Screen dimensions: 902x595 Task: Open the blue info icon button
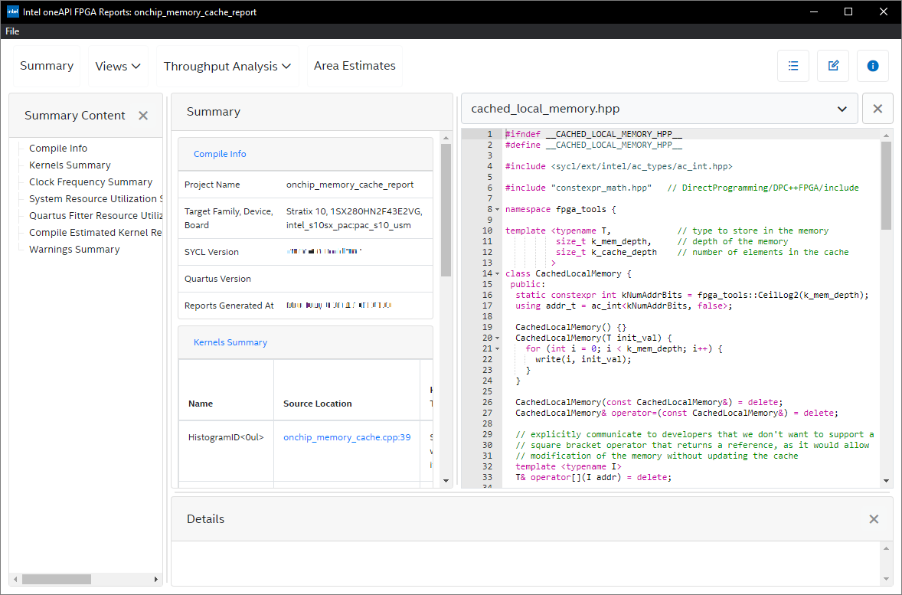click(873, 66)
